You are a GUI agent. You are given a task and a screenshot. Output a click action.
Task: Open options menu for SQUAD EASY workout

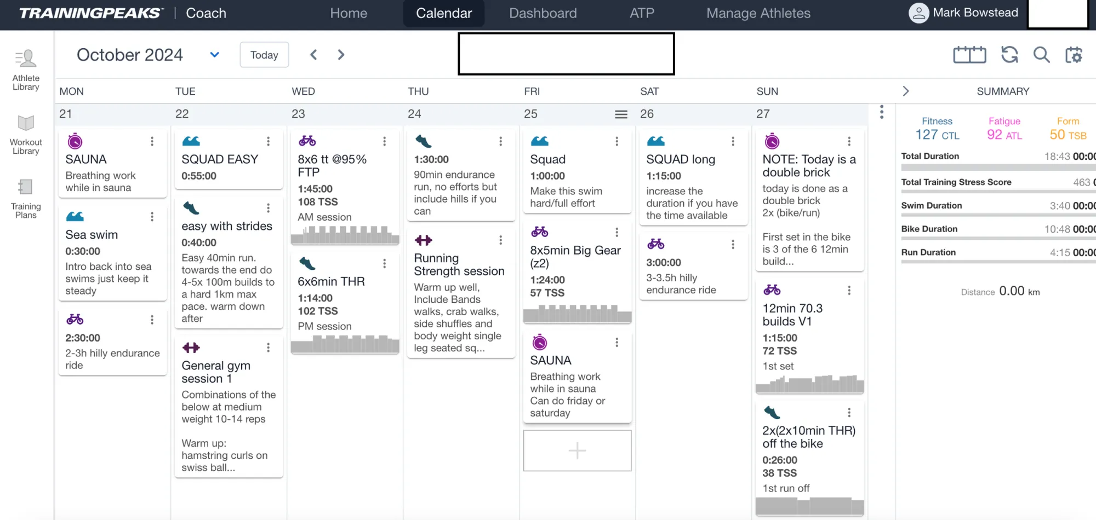pyautogui.click(x=268, y=141)
